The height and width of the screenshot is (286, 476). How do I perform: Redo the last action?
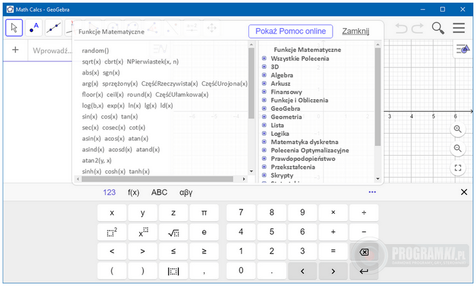click(x=417, y=28)
